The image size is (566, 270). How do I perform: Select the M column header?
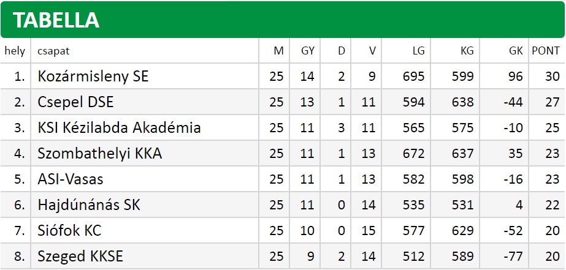pyautogui.click(x=278, y=51)
